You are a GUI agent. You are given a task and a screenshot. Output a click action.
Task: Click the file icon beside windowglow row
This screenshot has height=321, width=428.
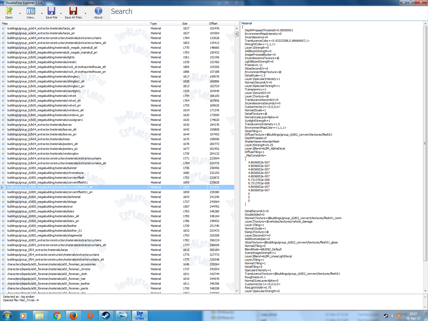tap(3, 154)
